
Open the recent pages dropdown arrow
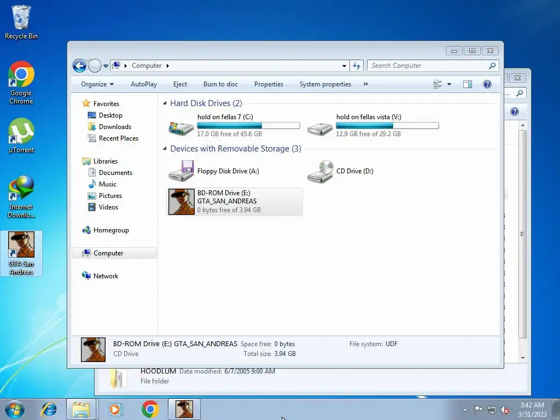coord(106,66)
